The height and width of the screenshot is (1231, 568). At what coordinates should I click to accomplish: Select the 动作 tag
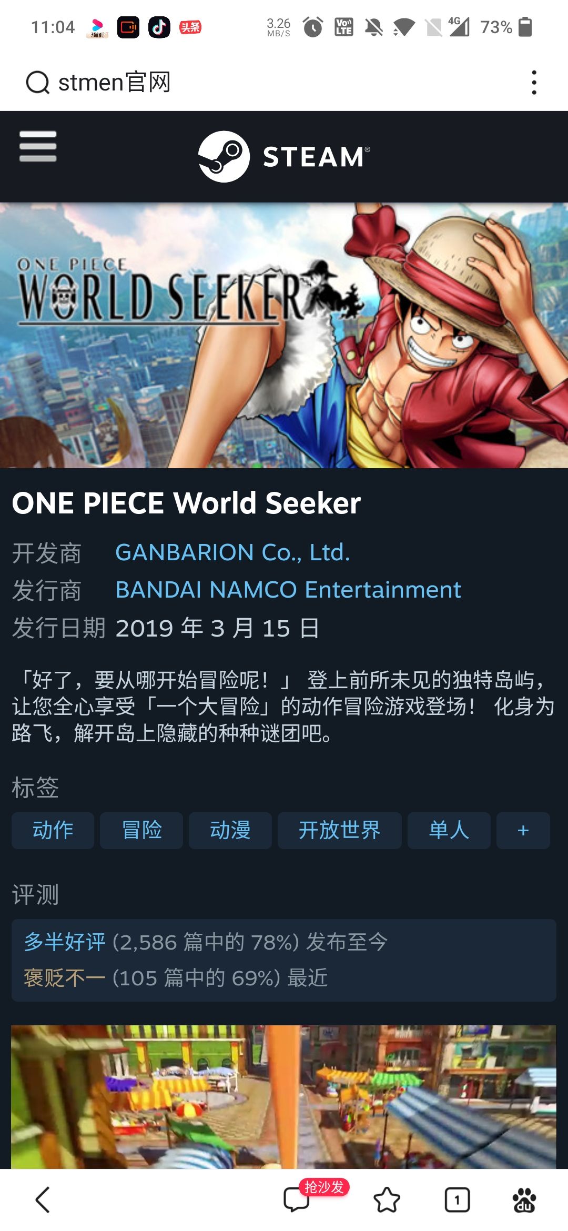pyautogui.click(x=53, y=831)
